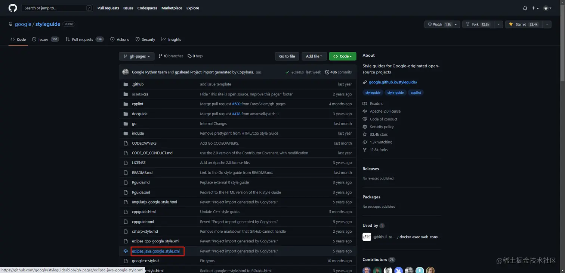Select the style-guide topic tag
565x273 pixels.
tap(395, 92)
